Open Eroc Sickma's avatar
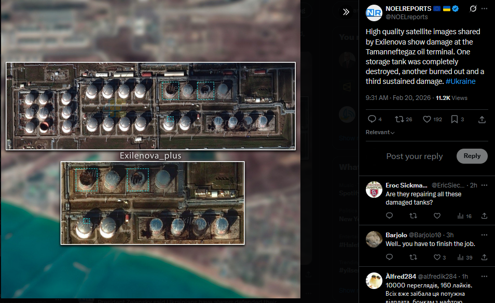Image resolution: width=495 pixels, height=303 pixels. (x=374, y=189)
